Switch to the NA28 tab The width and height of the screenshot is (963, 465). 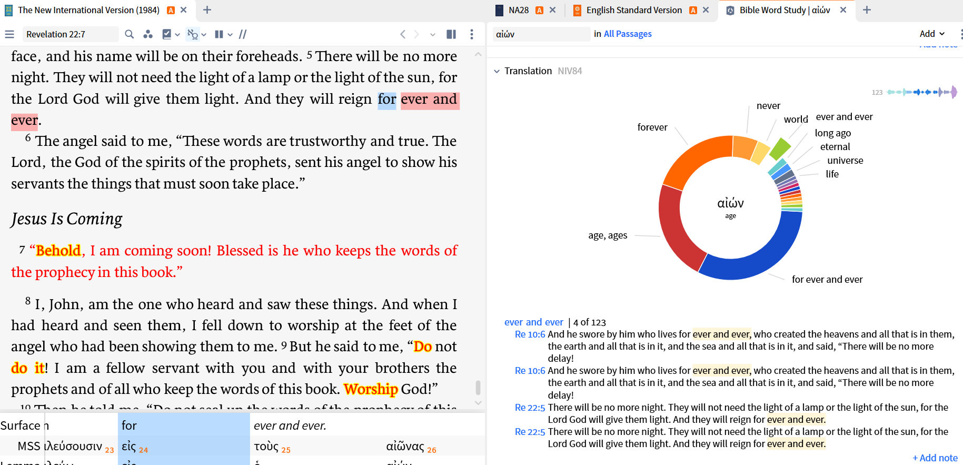click(519, 10)
